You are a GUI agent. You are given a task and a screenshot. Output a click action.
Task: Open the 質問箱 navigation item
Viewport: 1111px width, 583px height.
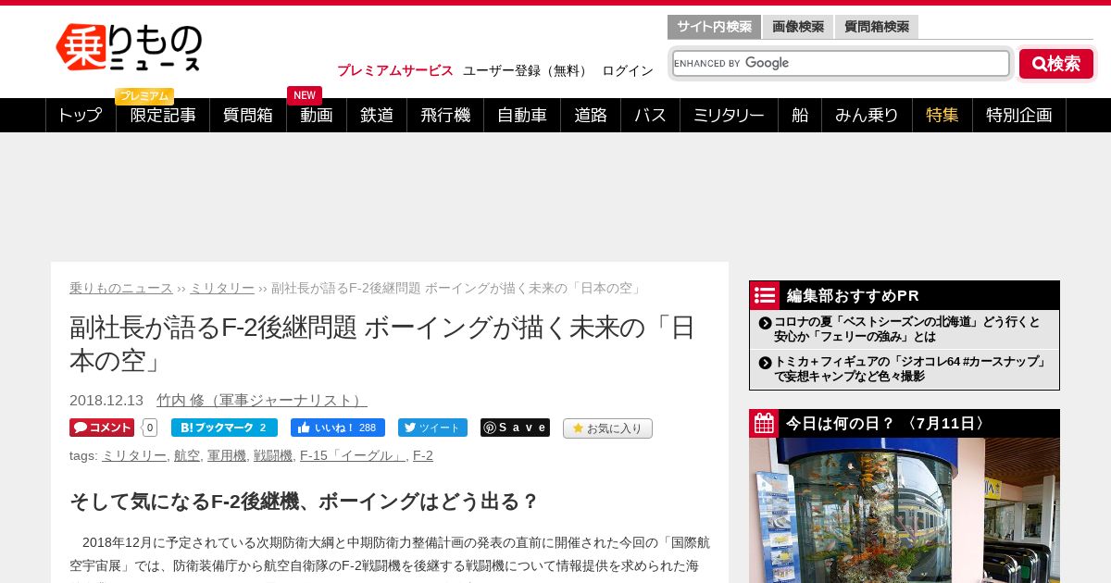pos(248,116)
